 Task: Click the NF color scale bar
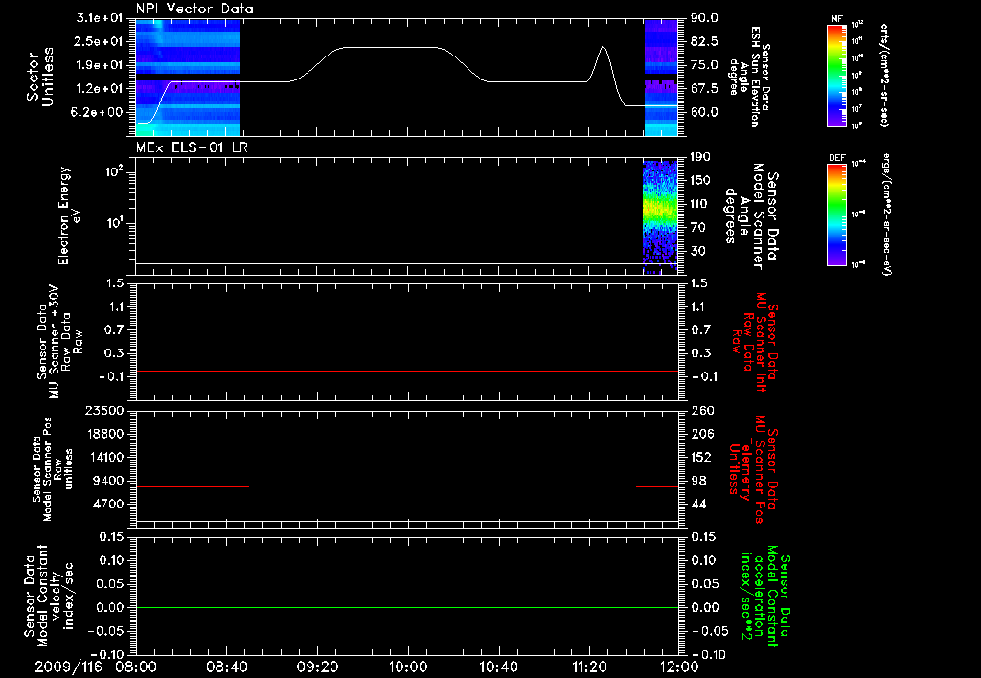837,76
